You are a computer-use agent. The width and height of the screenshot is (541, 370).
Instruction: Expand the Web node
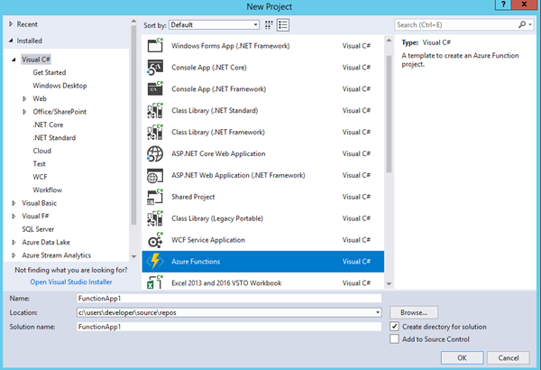click(24, 98)
